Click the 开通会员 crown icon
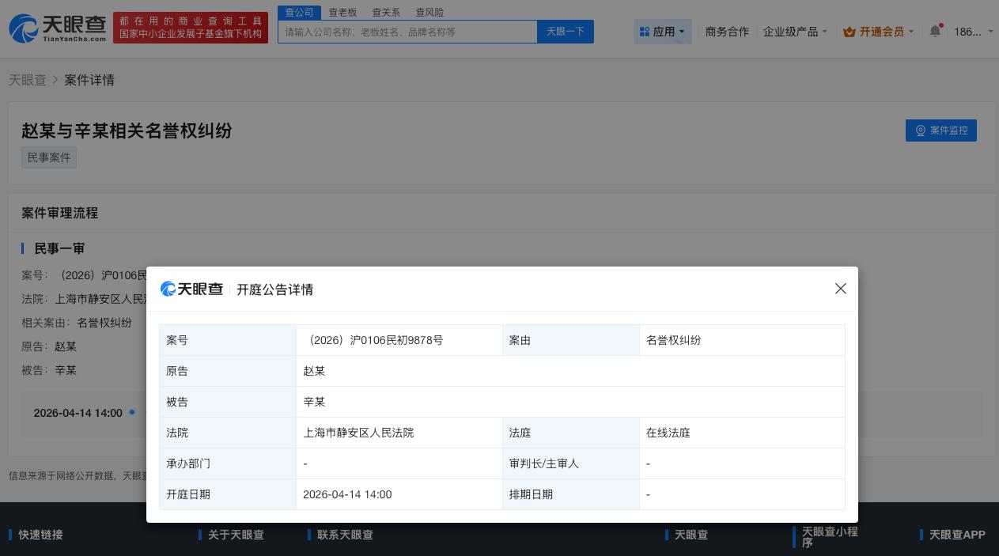The width and height of the screenshot is (999, 556). (850, 32)
